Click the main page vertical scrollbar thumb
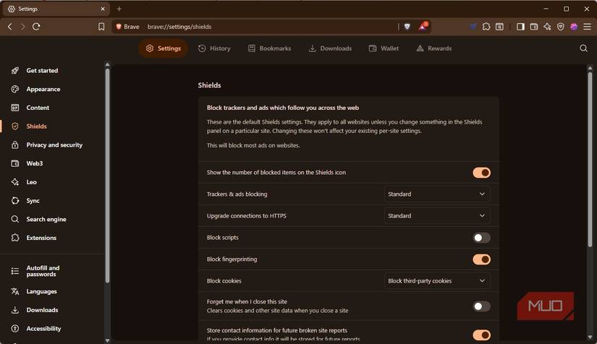 pos(590,160)
